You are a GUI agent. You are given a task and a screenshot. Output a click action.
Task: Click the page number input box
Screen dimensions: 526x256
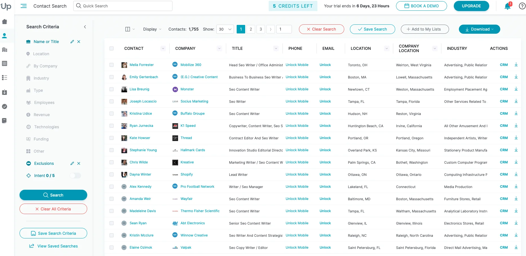click(284, 29)
